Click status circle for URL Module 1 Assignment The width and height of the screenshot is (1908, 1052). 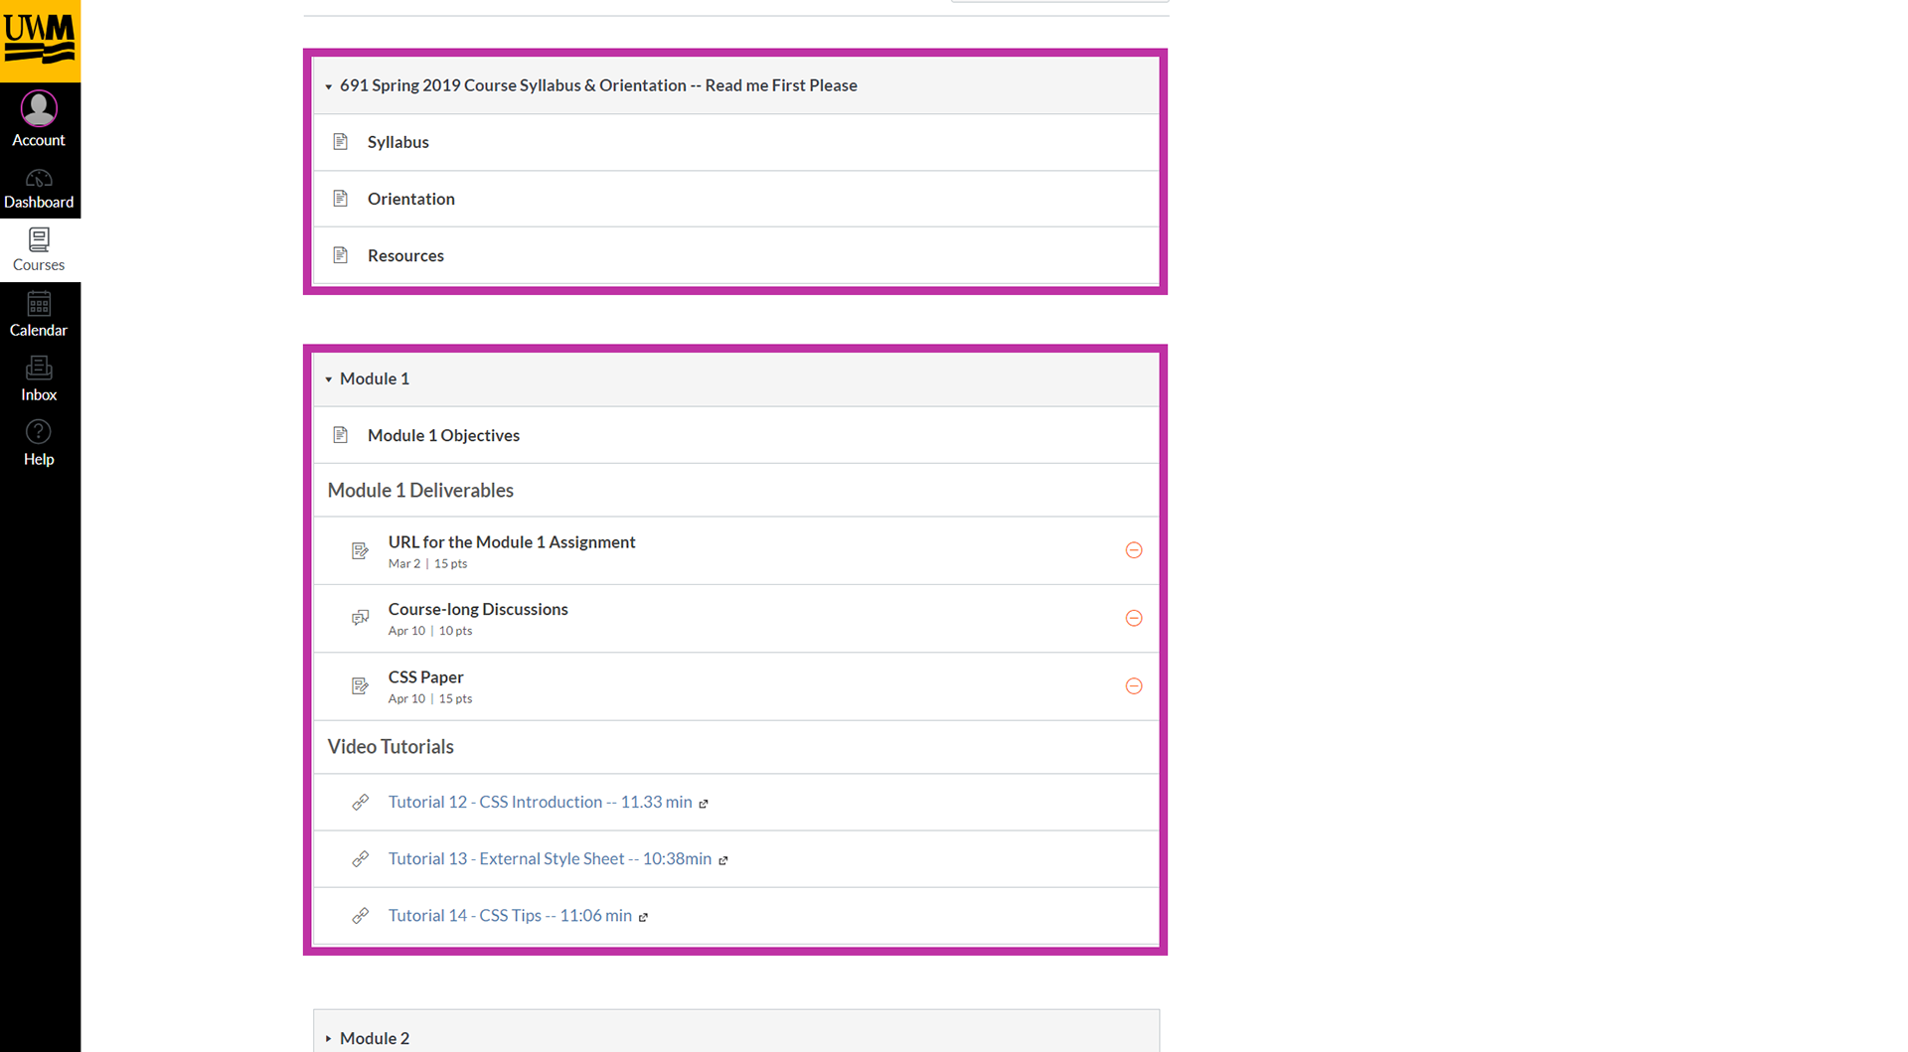[x=1134, y=550]
